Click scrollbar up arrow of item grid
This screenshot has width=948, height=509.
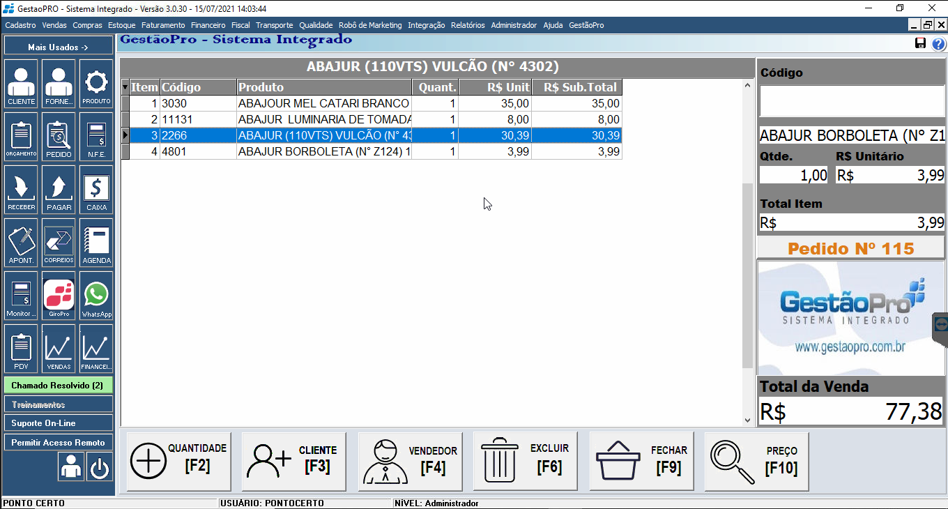(748, 85)
